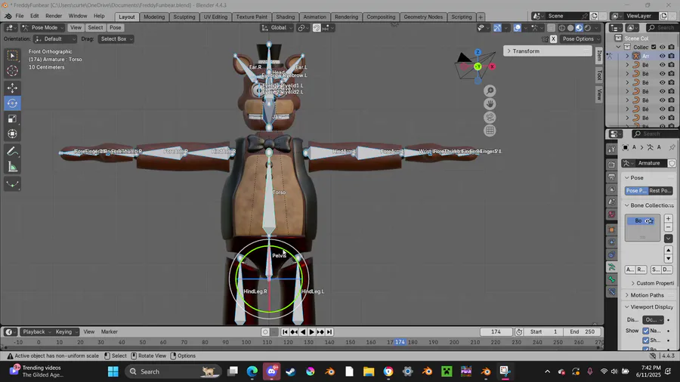The width and height of the screenshot is (680, 382).
Task: Open the Object properties orange square tab
Action: click(x=611, y=230)
